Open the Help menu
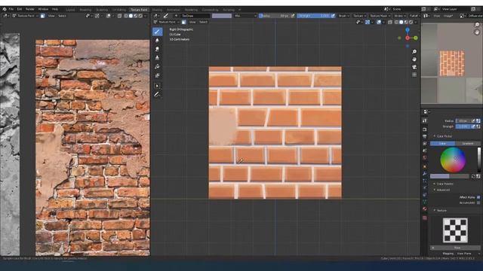 [55, 9]
